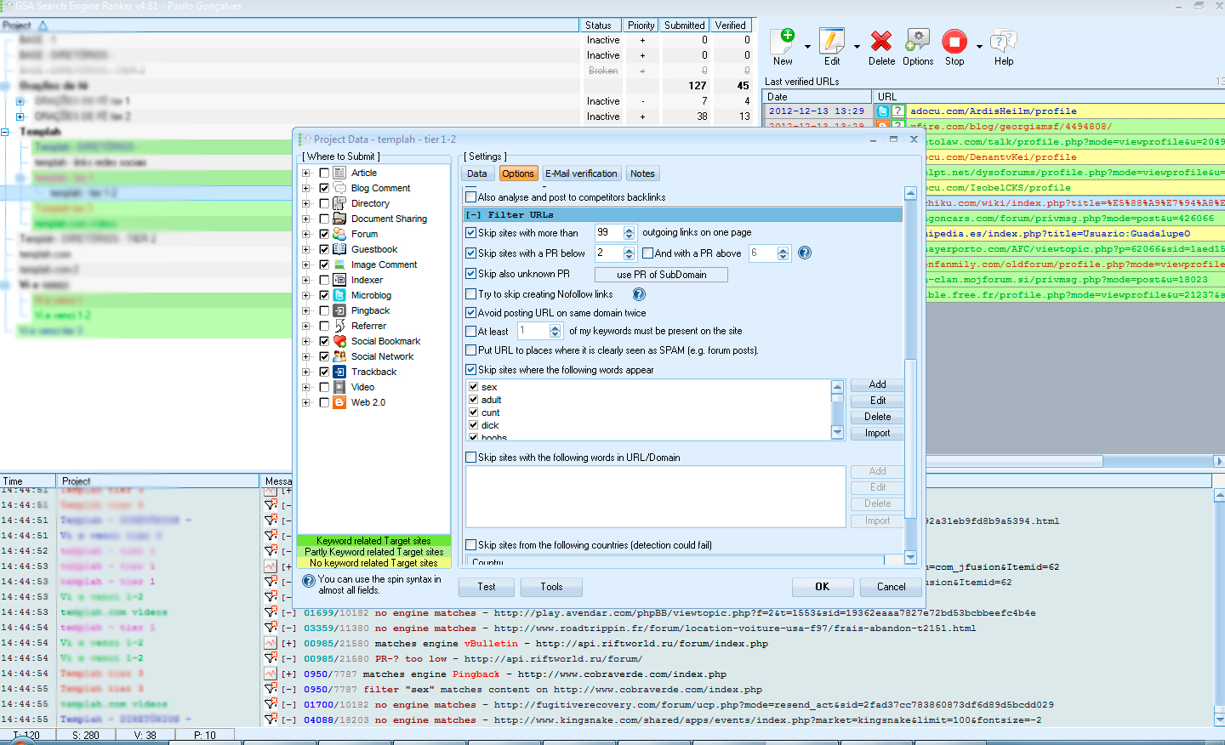Click the New project toolbar icon
The width and height of the screenshot is (1225, 745).
pos(783,41)
